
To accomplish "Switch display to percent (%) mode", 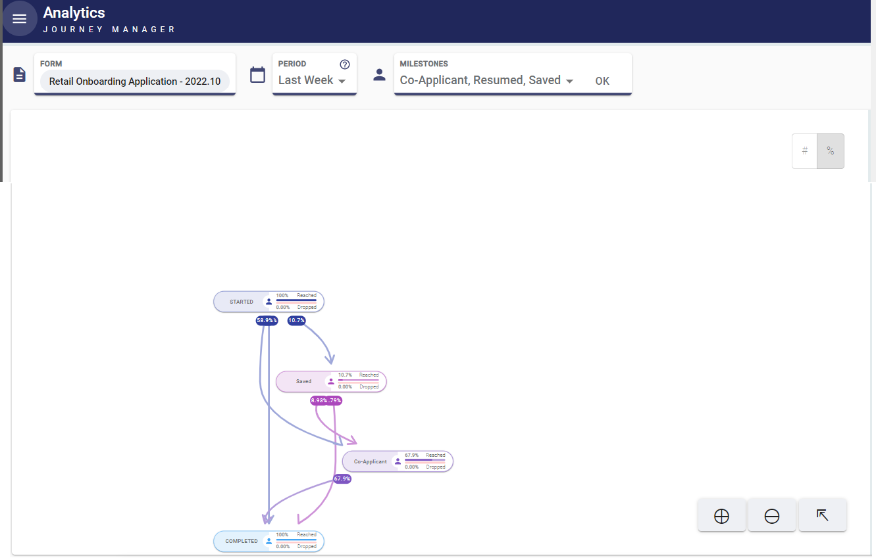I will tap(831, 151).
